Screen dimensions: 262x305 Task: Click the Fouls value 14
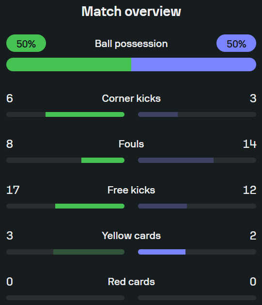[x=249, y=144]
